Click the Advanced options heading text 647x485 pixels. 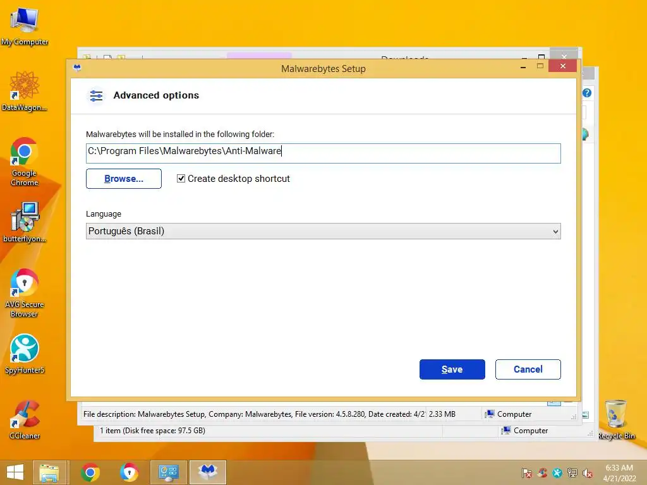tap(156, 95)
